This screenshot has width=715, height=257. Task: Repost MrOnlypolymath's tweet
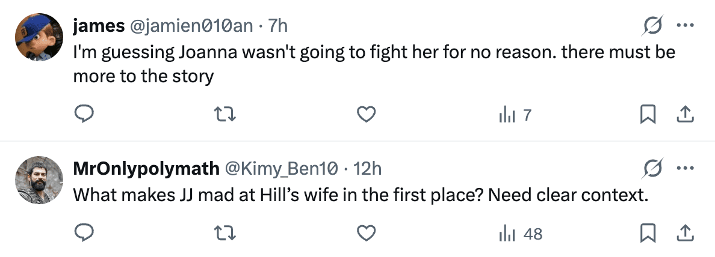coord(224,233)
